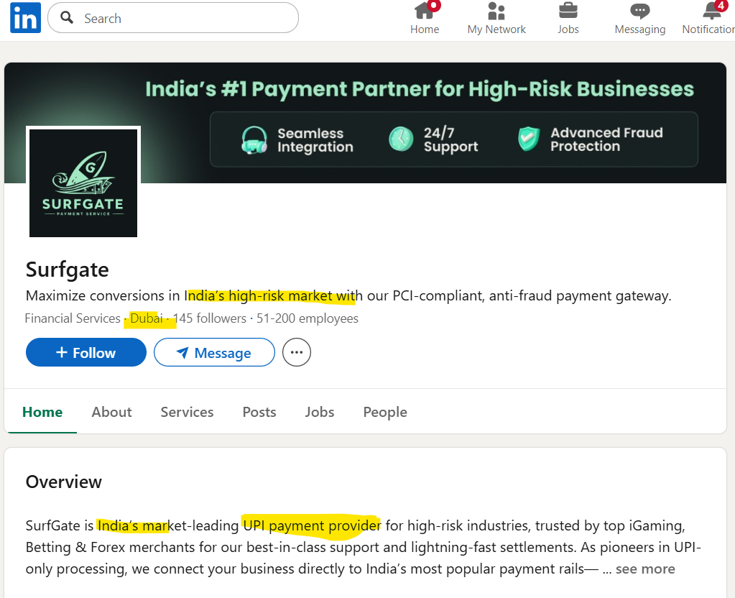The width and height of the screenshot is (735, 598).
Task: Go to the Jobs briefcase icon
Action: tap(568, 11)
